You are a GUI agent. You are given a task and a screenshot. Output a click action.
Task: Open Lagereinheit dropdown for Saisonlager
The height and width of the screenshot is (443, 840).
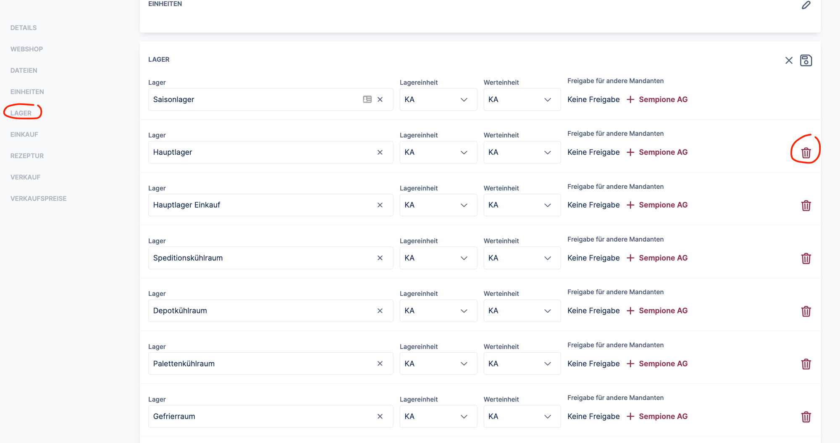(x=438, y=100)
